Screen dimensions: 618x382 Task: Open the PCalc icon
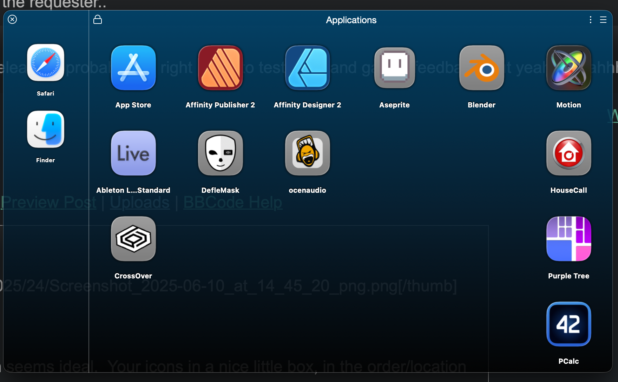click(569, 324)
